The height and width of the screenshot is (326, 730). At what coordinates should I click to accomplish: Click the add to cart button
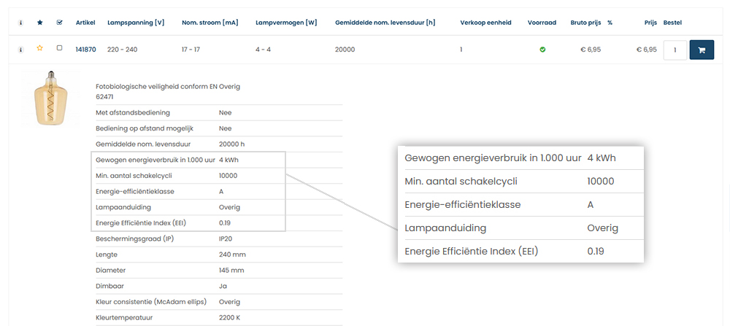702,50
